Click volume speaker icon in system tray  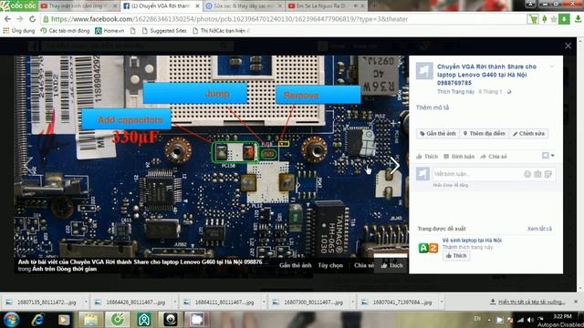530,320
